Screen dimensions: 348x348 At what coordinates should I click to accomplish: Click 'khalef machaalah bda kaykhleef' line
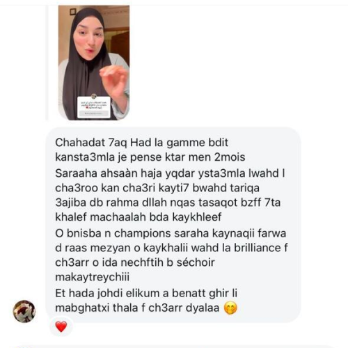point(139,217)
